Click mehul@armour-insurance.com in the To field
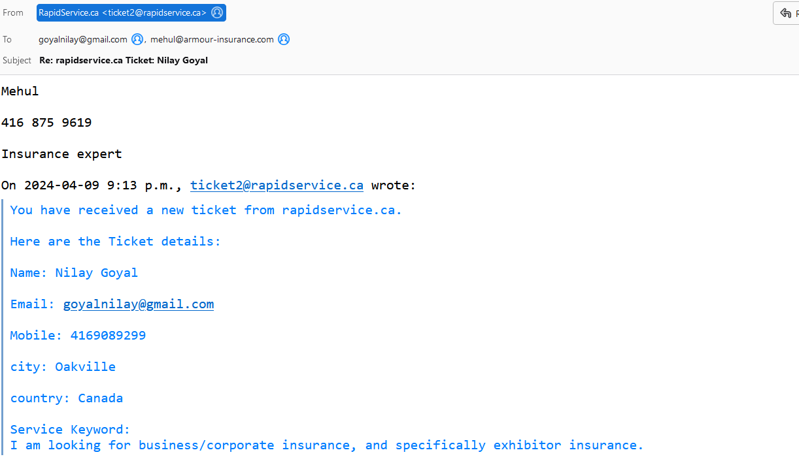Screen dimensions: 799x463 pos(212,39)
